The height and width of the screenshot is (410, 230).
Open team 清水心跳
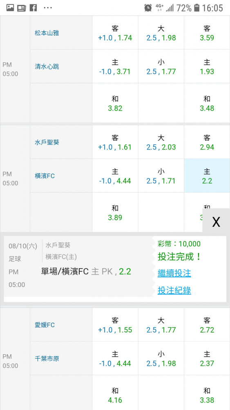tap(47, 66)
